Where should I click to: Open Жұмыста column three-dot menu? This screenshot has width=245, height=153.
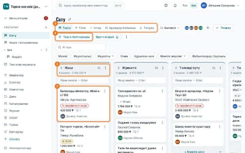(x=163, y=68)
